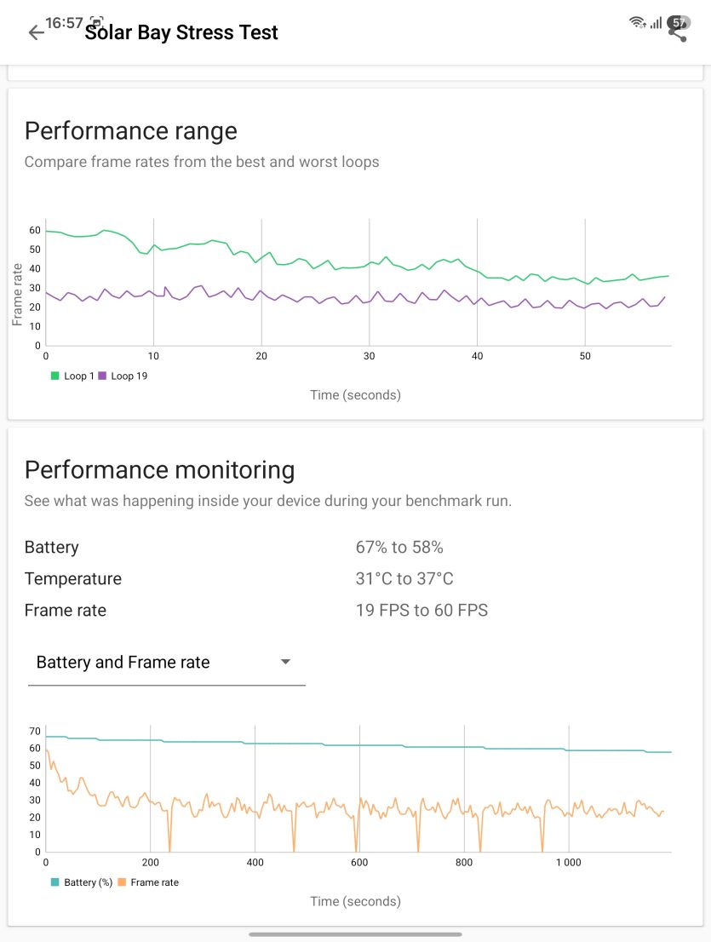Select the Temperature 31°C to 37°C row

pyautogui.click(x=355, y=578)
